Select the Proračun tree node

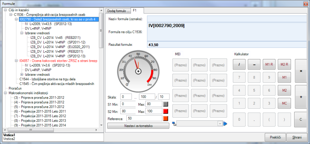point(15,88)
